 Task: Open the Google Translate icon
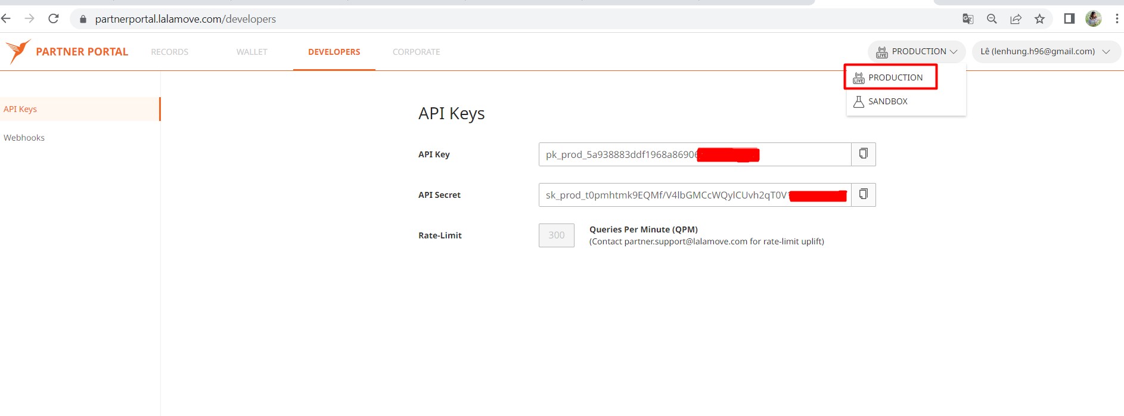(968, 19)
